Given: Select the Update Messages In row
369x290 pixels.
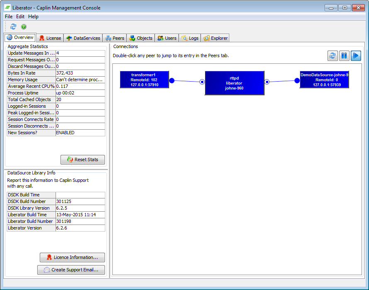Looking at the screenshot, I should click(56, 53).
